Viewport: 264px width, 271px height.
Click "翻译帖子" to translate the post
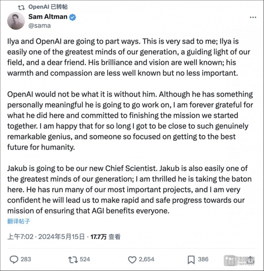[x=19, y=221]
